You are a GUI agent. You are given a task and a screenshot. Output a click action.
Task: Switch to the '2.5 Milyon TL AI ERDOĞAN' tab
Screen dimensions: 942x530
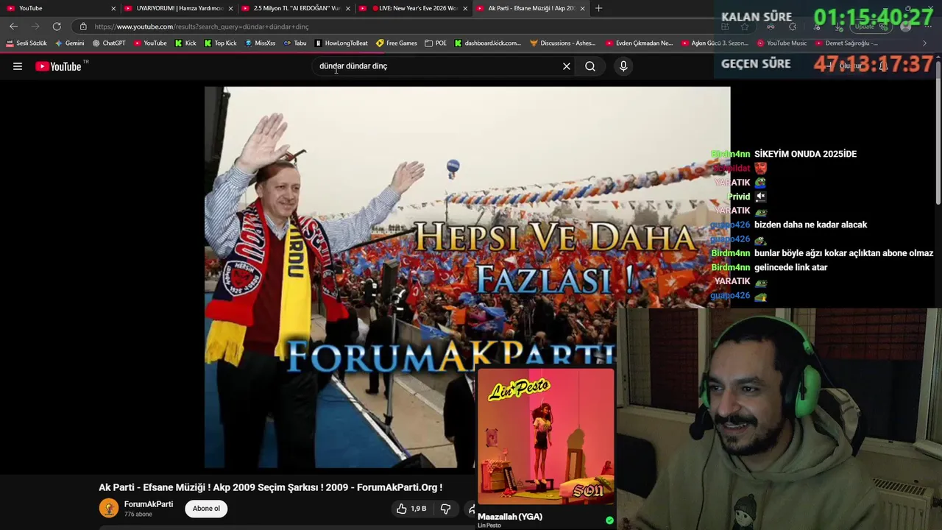[297, 8]
